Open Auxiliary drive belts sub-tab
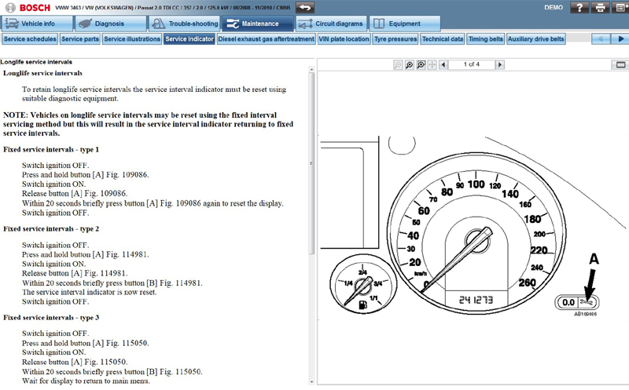The image size is (629, 390). (x=536, y=38)
